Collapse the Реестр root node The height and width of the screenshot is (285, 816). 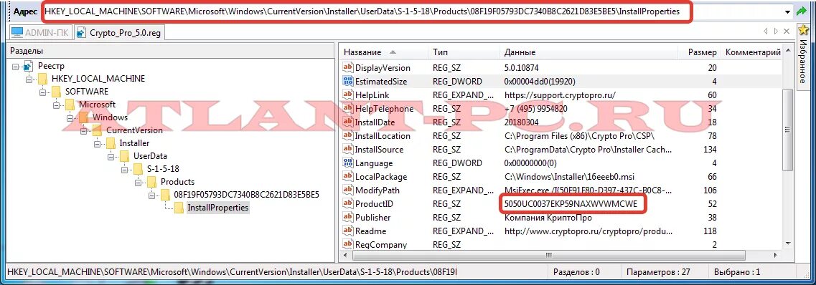tap(15, 67)
